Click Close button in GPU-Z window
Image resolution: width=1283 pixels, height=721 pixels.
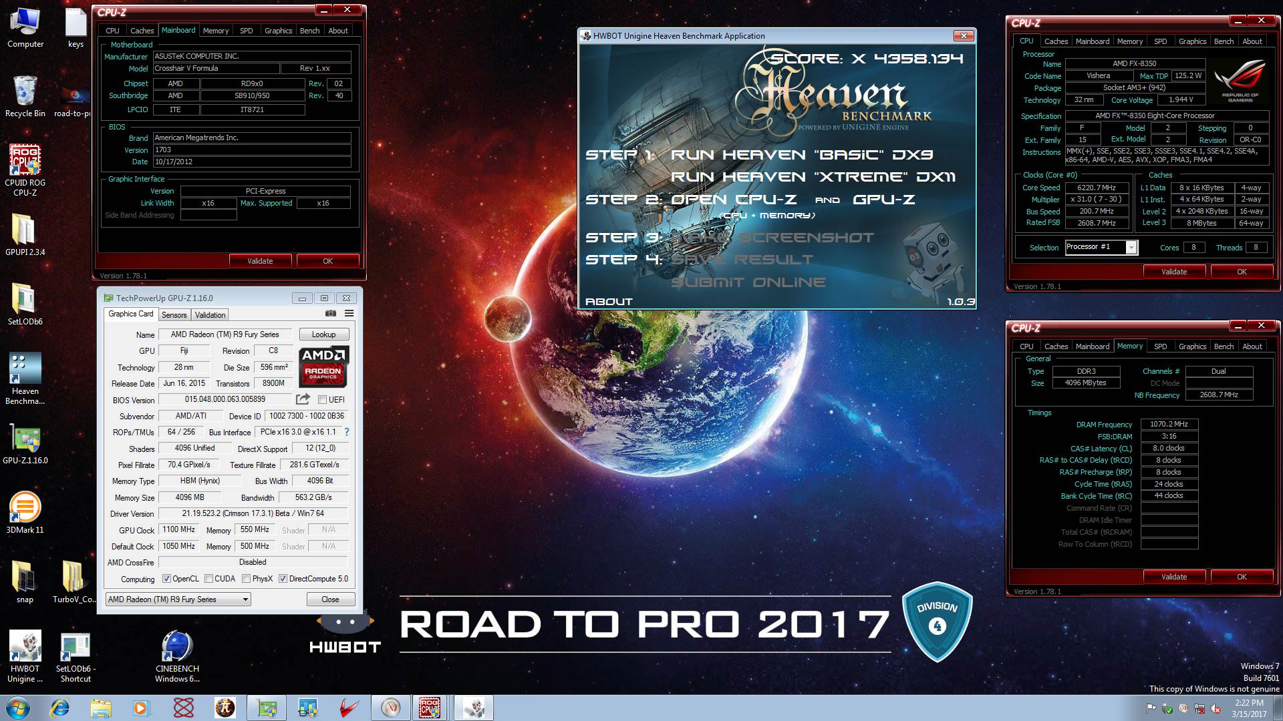[330, 599]
